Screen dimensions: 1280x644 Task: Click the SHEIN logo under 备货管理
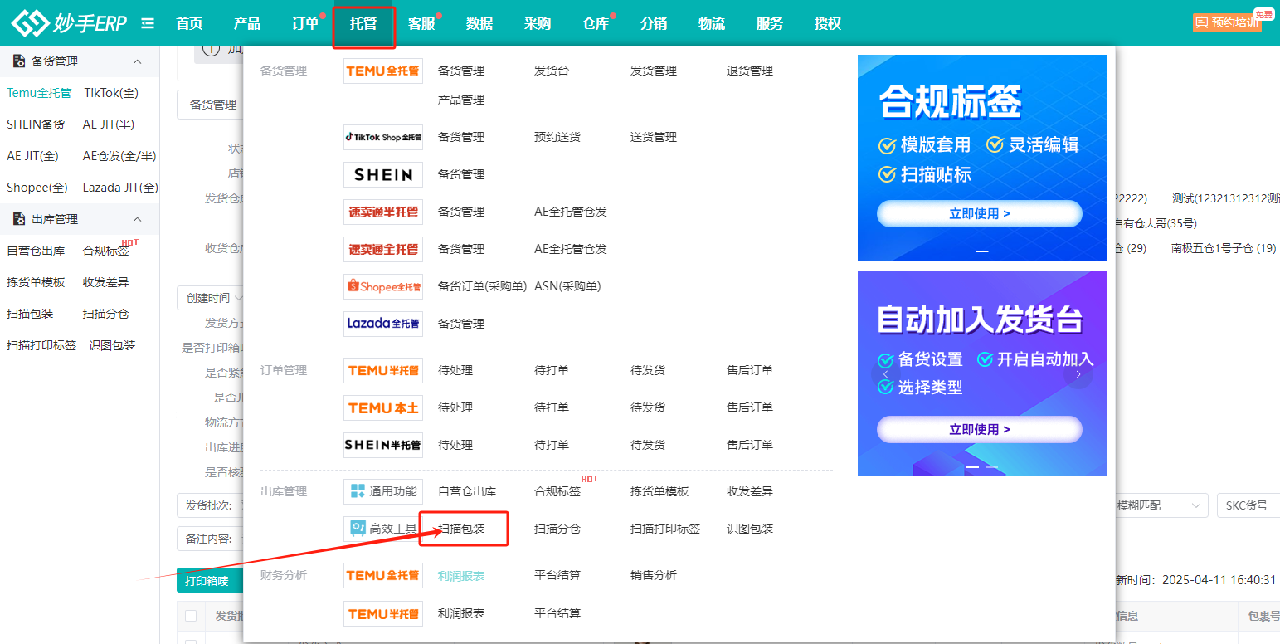383,174
